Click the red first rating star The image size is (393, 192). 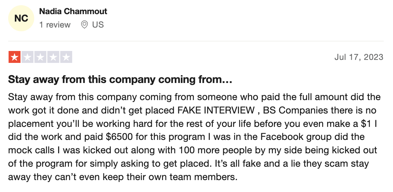[x=15, y=57]
